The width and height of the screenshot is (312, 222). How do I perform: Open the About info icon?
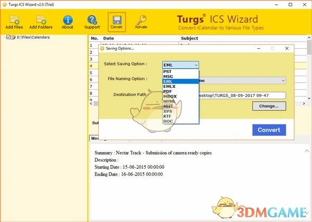click(68, 22)
